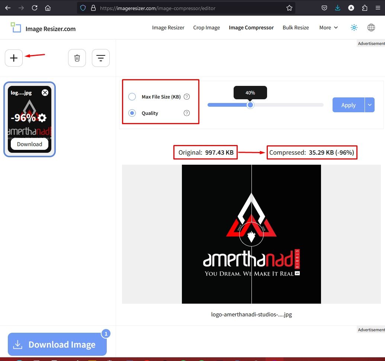The width and height of the screenshot is (385, 361).
Task: Open settings gear on the image thumbnail
Action: click(x=42, y=118)
